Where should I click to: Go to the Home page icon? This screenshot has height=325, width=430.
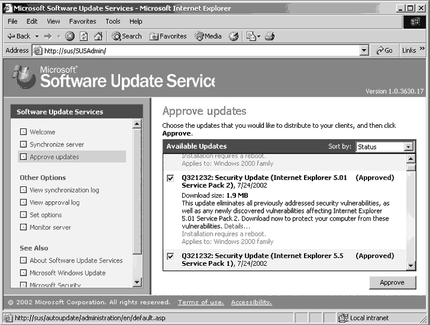(x=97, y=36)
